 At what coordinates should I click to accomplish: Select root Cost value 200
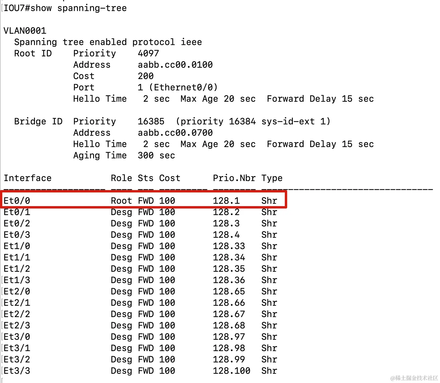[x=146, y=76]
